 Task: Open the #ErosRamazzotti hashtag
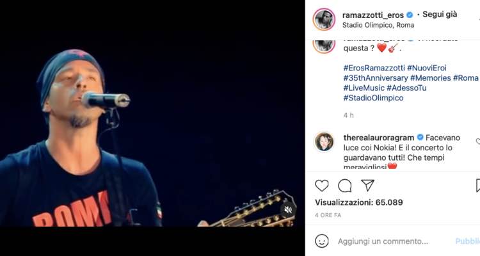click(374, 68)
